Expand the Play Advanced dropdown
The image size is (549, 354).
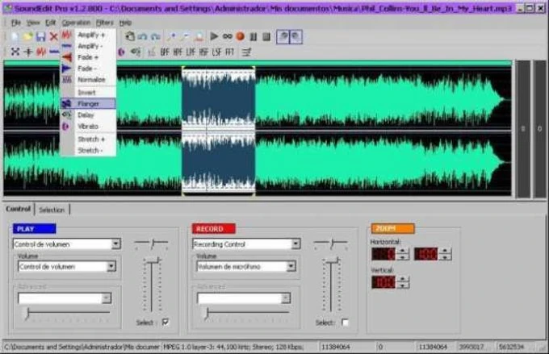107,298
